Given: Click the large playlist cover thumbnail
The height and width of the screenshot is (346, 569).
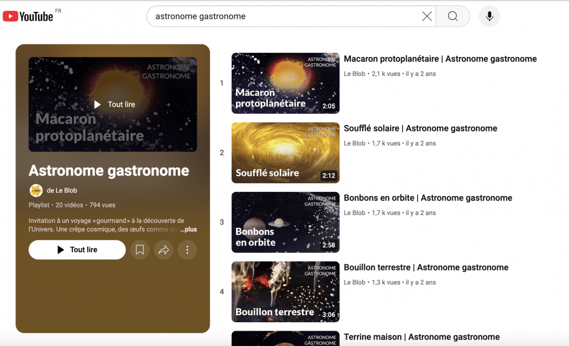Looking at the screenshot, I should tap(113, 104).
